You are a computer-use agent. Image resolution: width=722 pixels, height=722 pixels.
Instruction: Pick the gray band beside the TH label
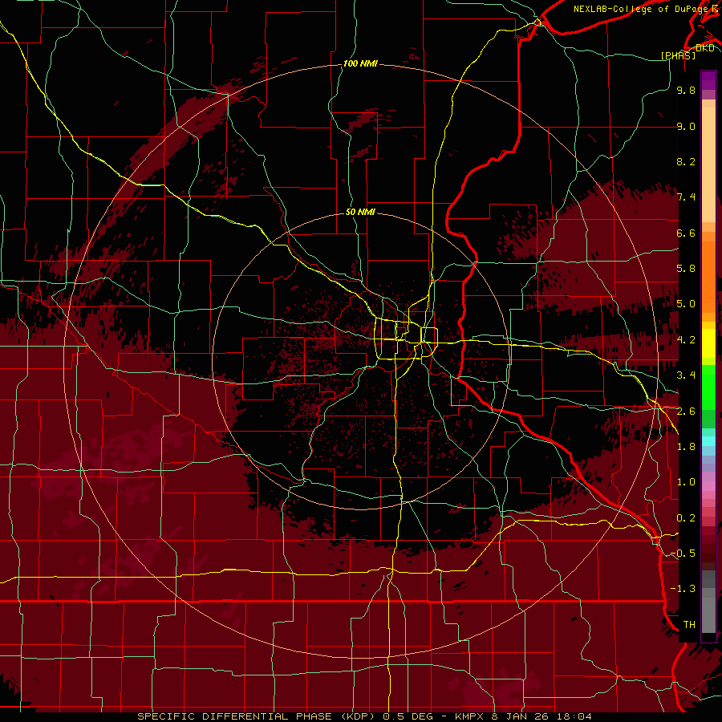(x=708, y=617)
